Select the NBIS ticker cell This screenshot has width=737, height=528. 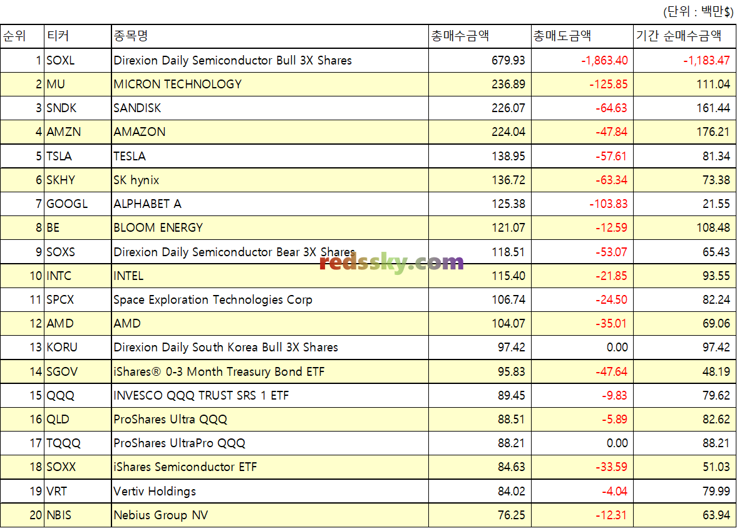78,515
